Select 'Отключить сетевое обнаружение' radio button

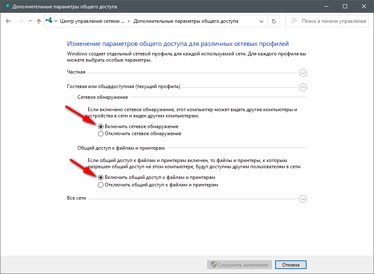point(101,134)
